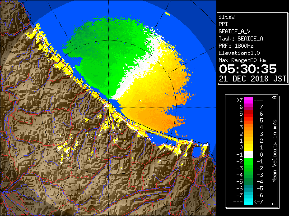Click the ">7" legend label
This screenshot has width=289, height=216.
point(240,100)
